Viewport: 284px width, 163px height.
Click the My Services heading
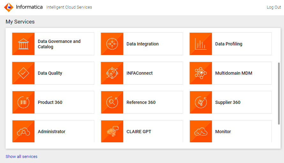(x=20, y=22)
